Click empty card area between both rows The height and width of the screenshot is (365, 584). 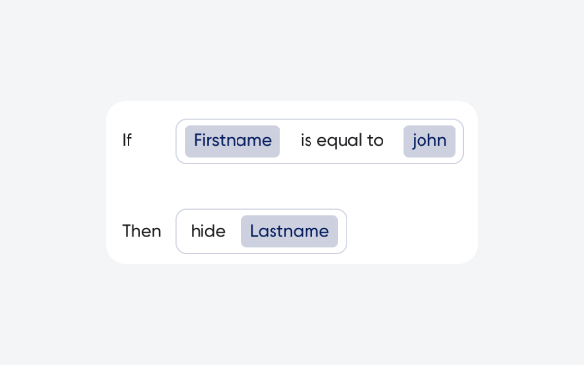pos(292,186)
